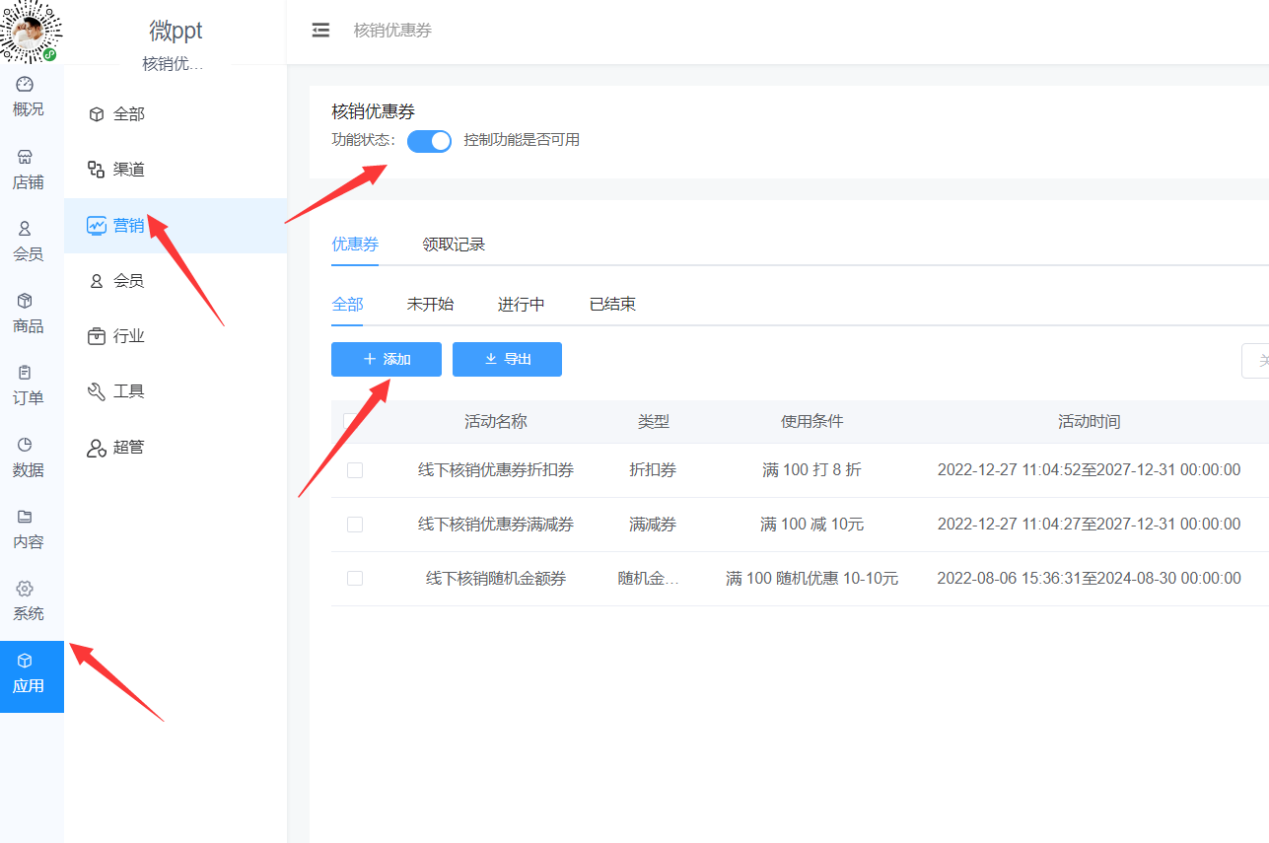This screenshot has height=843, width=1269.
Task: Click the 导出 export button
Action: click(507, 360)
